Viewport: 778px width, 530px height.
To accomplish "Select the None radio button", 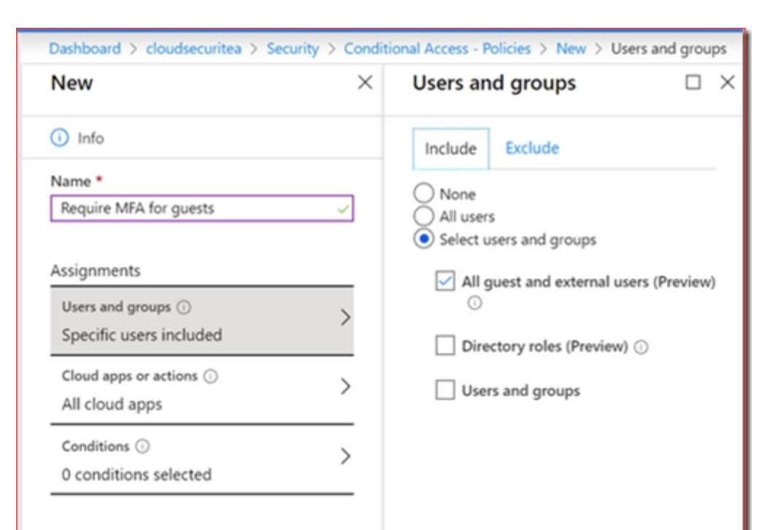I will [x=421, y=195].
